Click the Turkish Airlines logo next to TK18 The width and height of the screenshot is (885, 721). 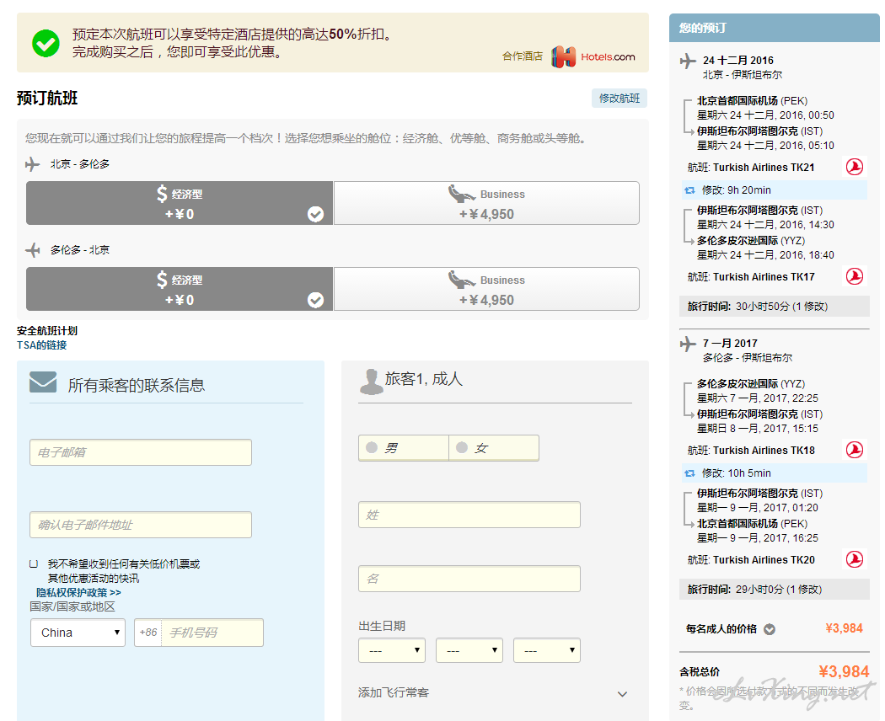(x=855, y=450)
